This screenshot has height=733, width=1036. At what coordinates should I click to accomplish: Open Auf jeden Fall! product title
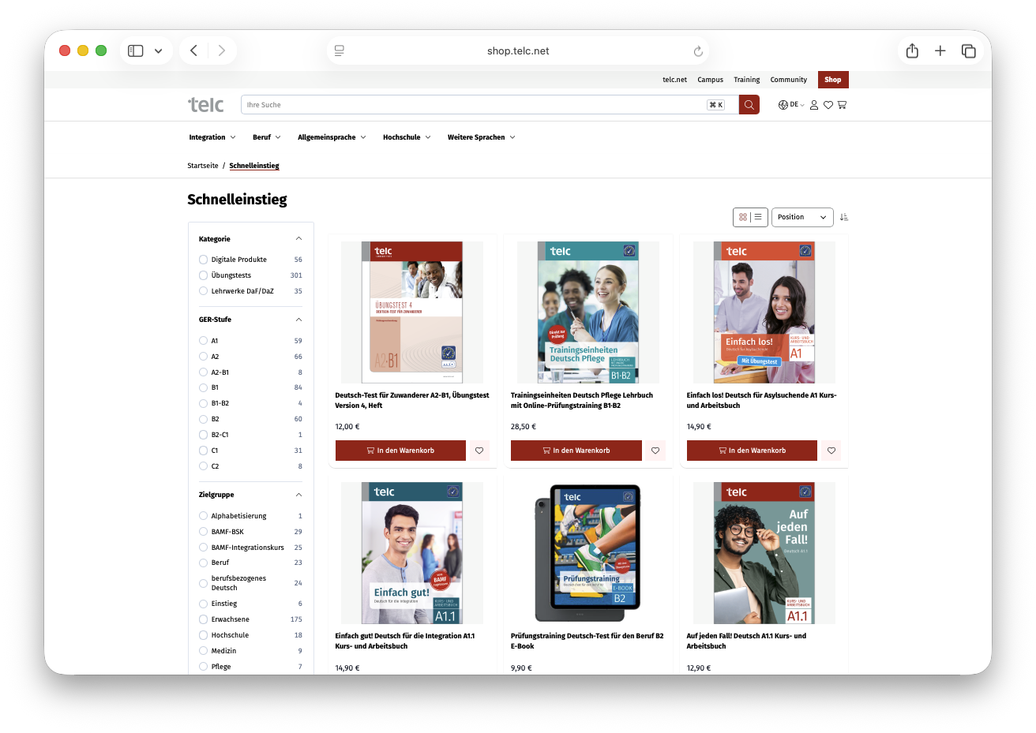[x=746, y=641]
